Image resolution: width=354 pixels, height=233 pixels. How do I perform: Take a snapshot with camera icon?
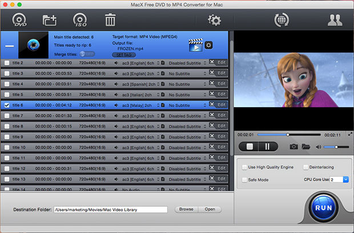[x=293, y=147]
